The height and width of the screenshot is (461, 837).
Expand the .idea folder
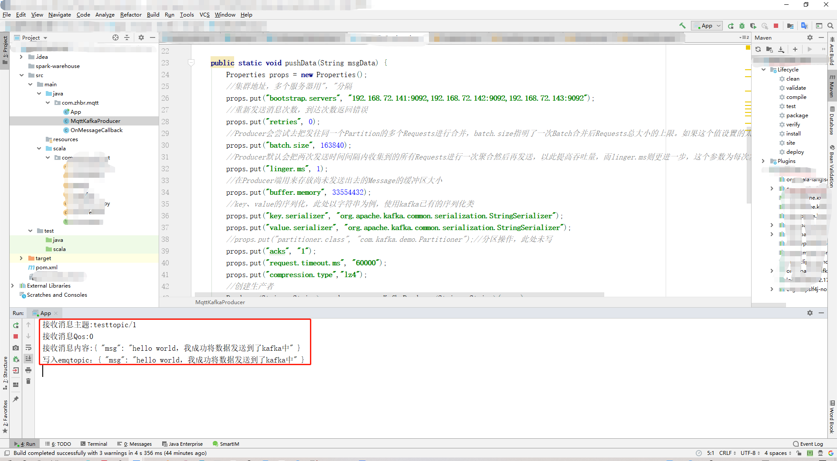[21, 57]
